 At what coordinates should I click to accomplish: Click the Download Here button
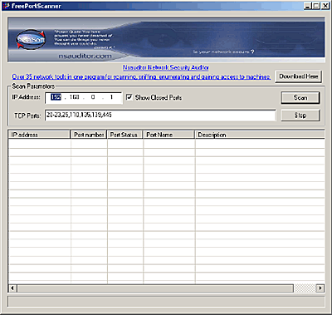[299, 76]
